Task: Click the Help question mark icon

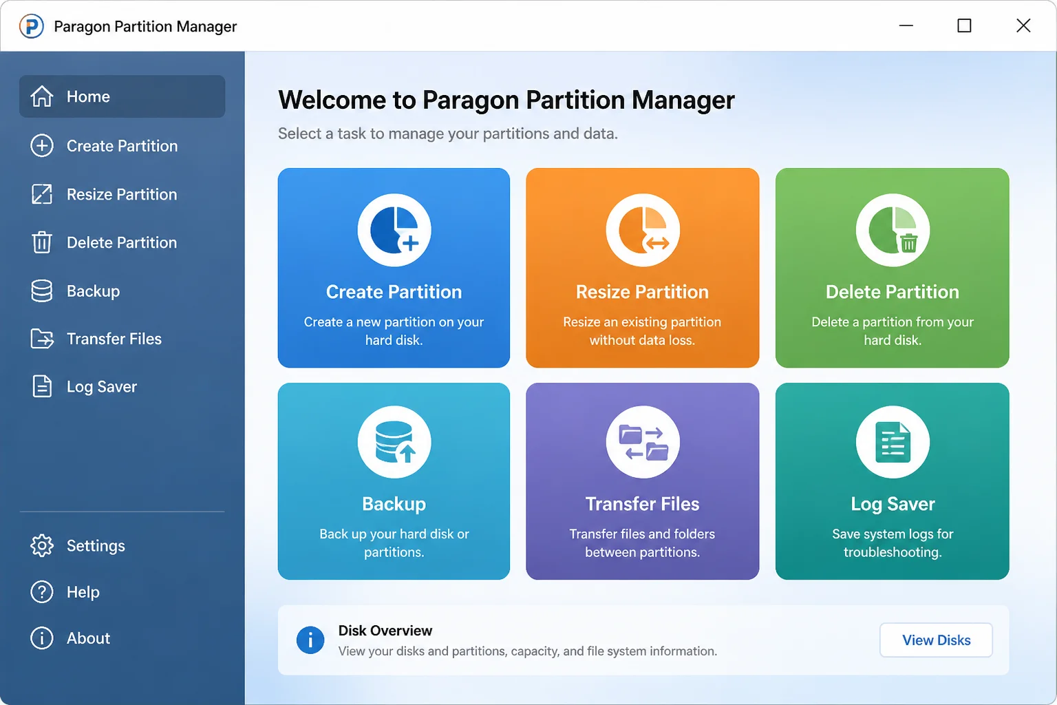Action: pyautogui.click(x=42, y=592)
